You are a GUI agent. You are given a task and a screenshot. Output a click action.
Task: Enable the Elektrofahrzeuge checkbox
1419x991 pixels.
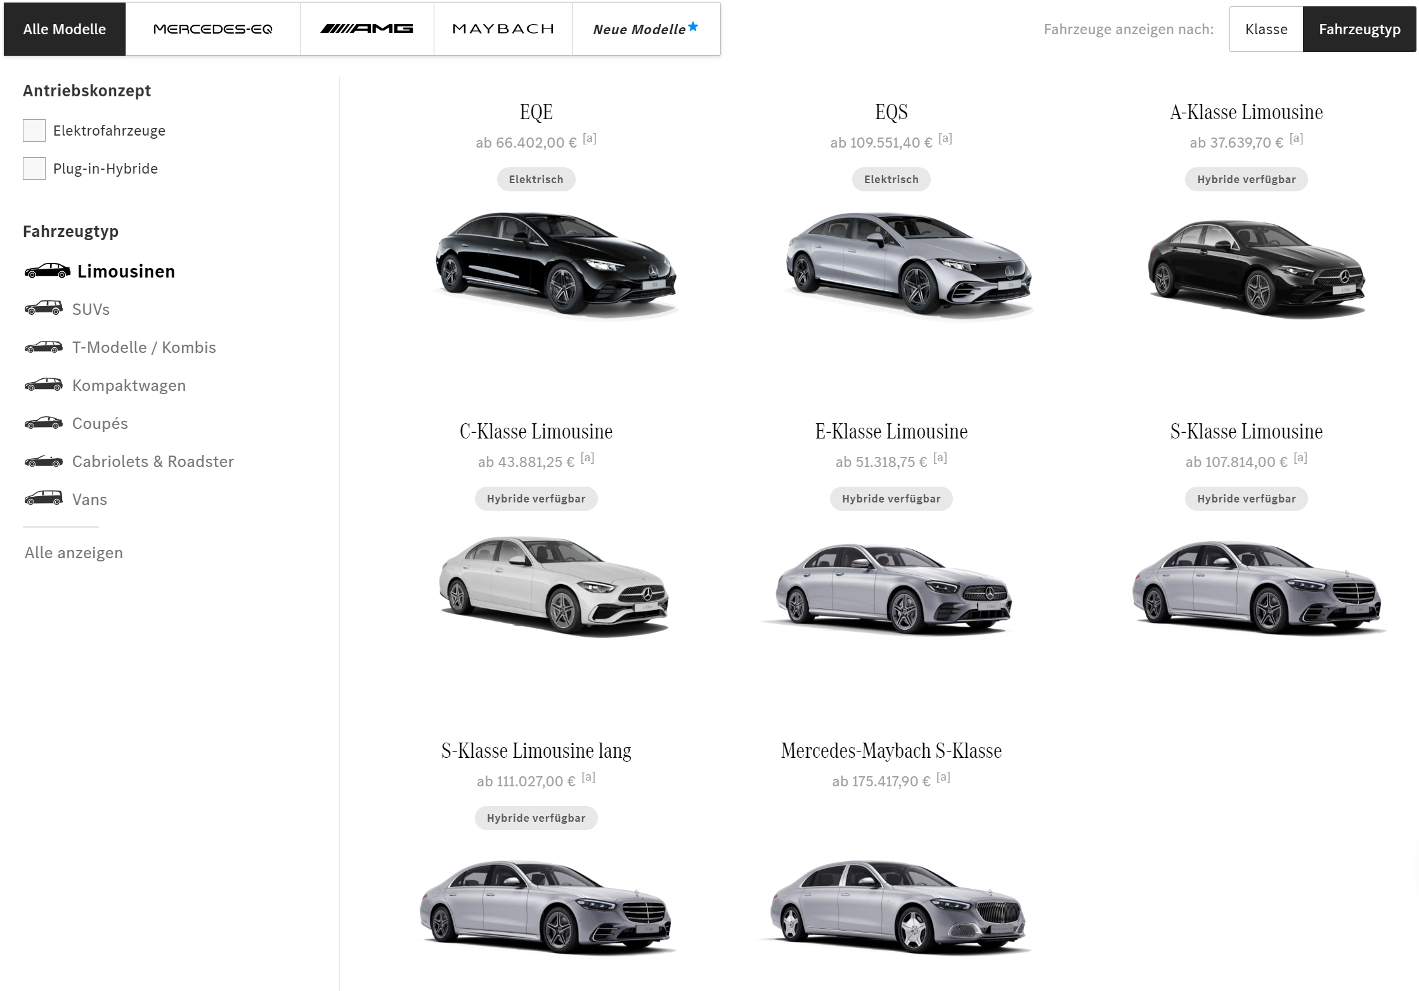34,131
